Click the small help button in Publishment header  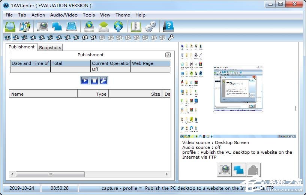point(168,55)
